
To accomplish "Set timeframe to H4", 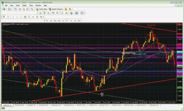I will [x=67, y=21].
